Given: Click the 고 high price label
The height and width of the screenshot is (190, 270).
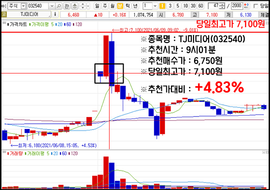Looking at the screenshot, I should click(x=195, y=15).
